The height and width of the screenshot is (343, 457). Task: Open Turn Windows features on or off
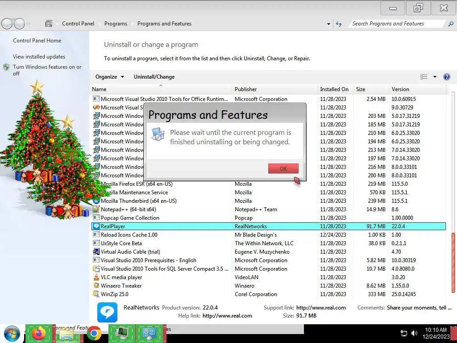(x=47, y=70)
